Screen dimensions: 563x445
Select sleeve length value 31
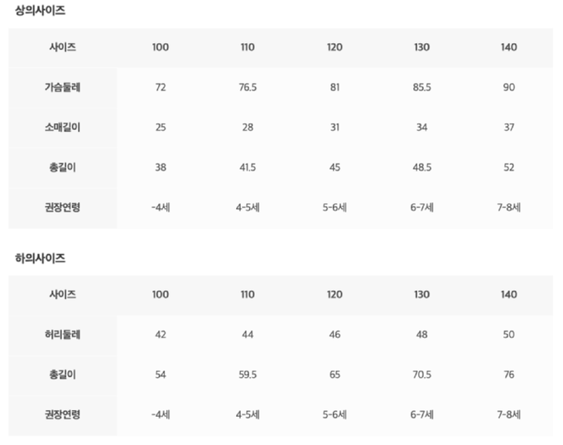coord(334,127)
